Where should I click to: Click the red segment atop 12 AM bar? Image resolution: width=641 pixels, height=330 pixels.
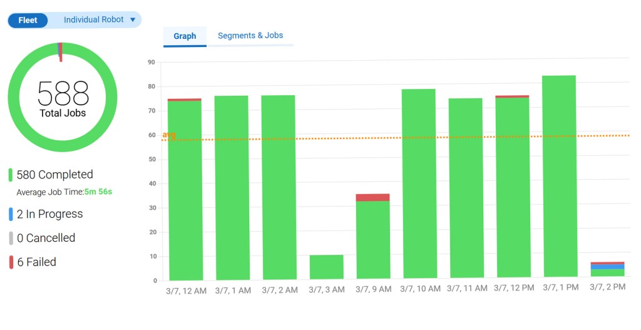point(185,100)
